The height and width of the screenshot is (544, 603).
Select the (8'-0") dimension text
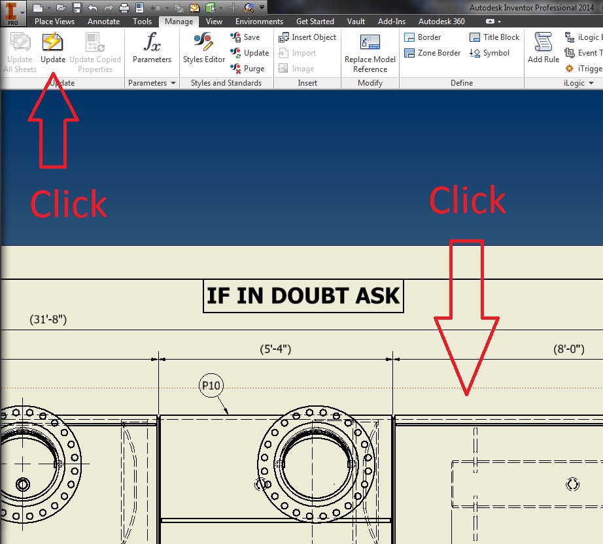569,349
